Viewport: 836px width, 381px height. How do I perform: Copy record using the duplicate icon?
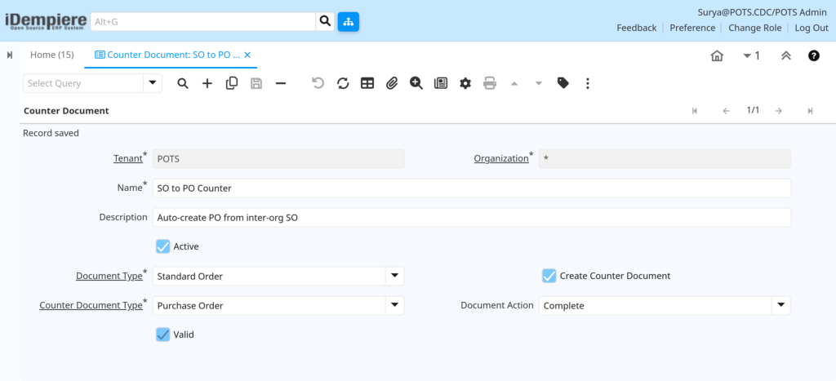[232, 83]
